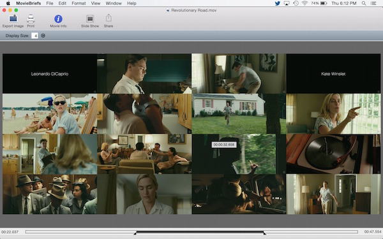Click the Display Size value field
Image resolution: width=383 pixels, height=239 pixels.
(x=34, y=36)
